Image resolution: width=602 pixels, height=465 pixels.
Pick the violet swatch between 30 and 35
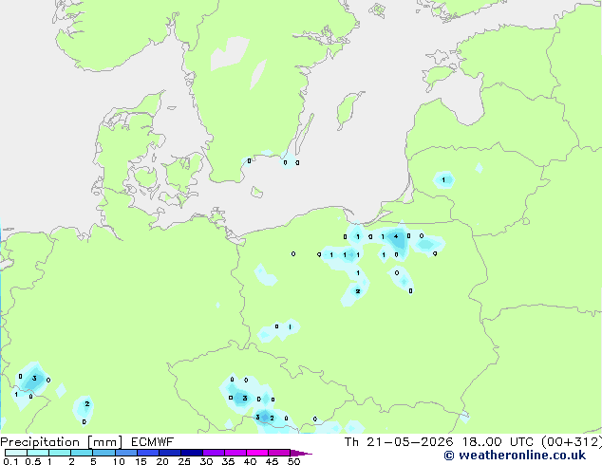tap(214, 453)
